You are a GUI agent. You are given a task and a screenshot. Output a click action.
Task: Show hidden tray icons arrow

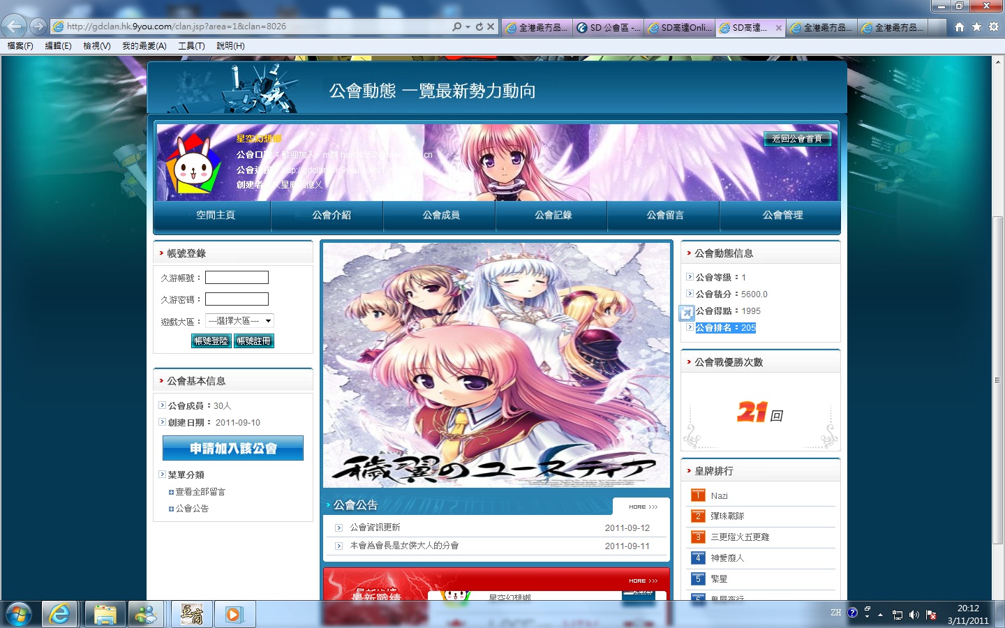[881, 615]
